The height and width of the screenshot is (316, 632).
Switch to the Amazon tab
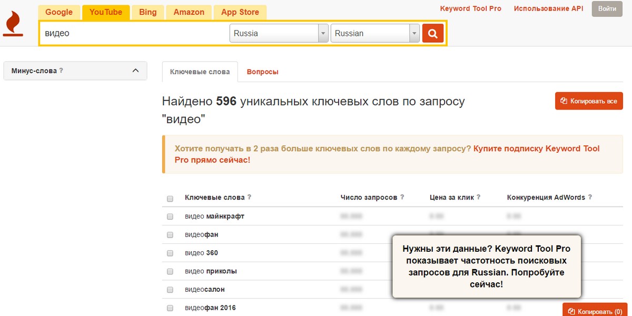click(189, 12)
